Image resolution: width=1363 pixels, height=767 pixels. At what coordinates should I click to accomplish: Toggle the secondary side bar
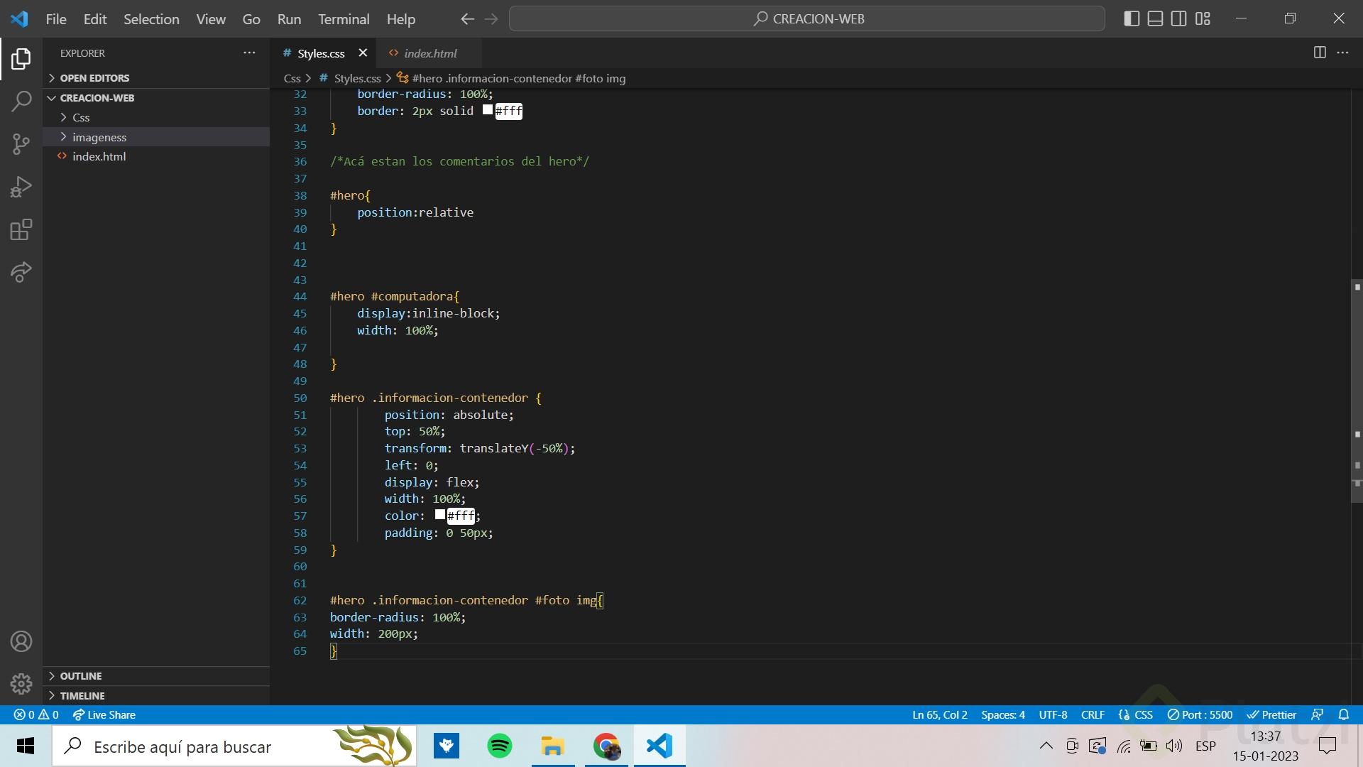point(1178,19)
